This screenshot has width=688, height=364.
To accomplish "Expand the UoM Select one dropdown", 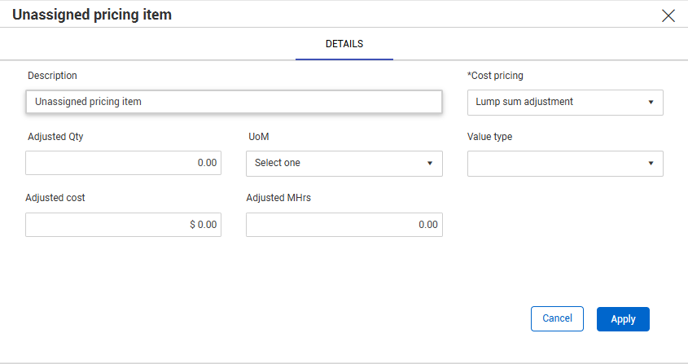I will tap(338, 163).
